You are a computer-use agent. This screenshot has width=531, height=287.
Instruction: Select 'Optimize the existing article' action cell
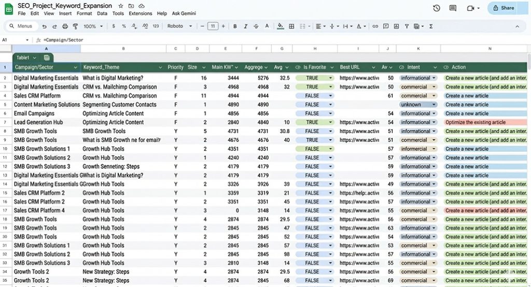point(485,122)
